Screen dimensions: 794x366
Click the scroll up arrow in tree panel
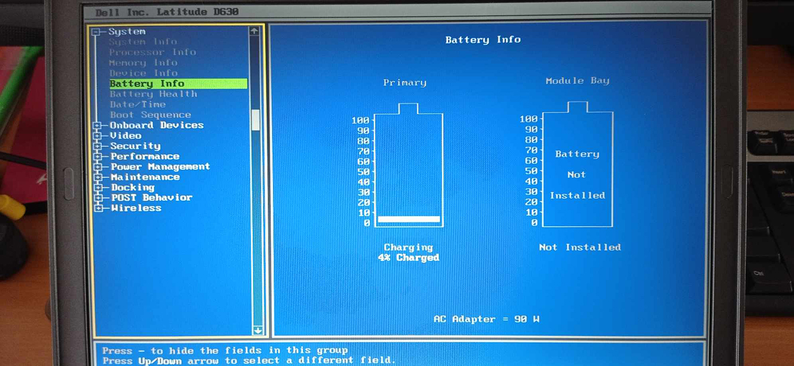pyautogui.click(x=255, y=30)
